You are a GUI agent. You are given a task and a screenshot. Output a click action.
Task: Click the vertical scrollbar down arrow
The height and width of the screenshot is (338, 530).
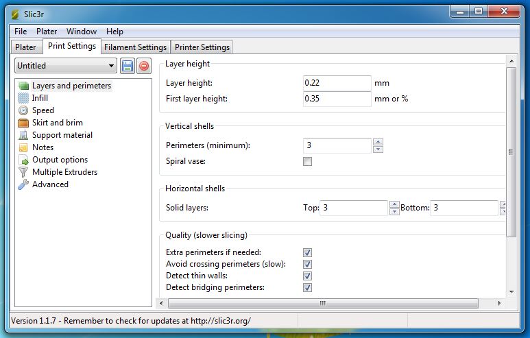coord(511,292)
